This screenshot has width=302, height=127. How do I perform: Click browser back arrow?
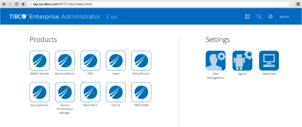[4, 4]
